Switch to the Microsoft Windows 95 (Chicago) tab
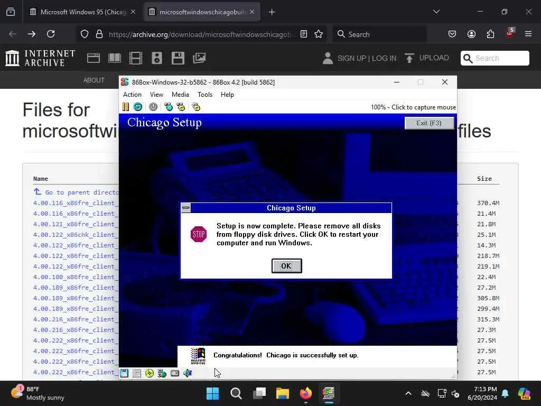Viewport: 541px width, 406px height. pyautogui.click(x=83, y=12)
